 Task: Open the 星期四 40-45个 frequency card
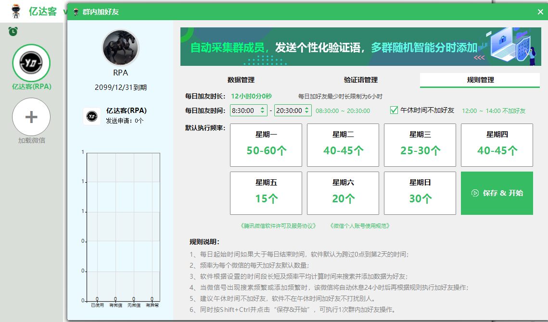[497, 145]
